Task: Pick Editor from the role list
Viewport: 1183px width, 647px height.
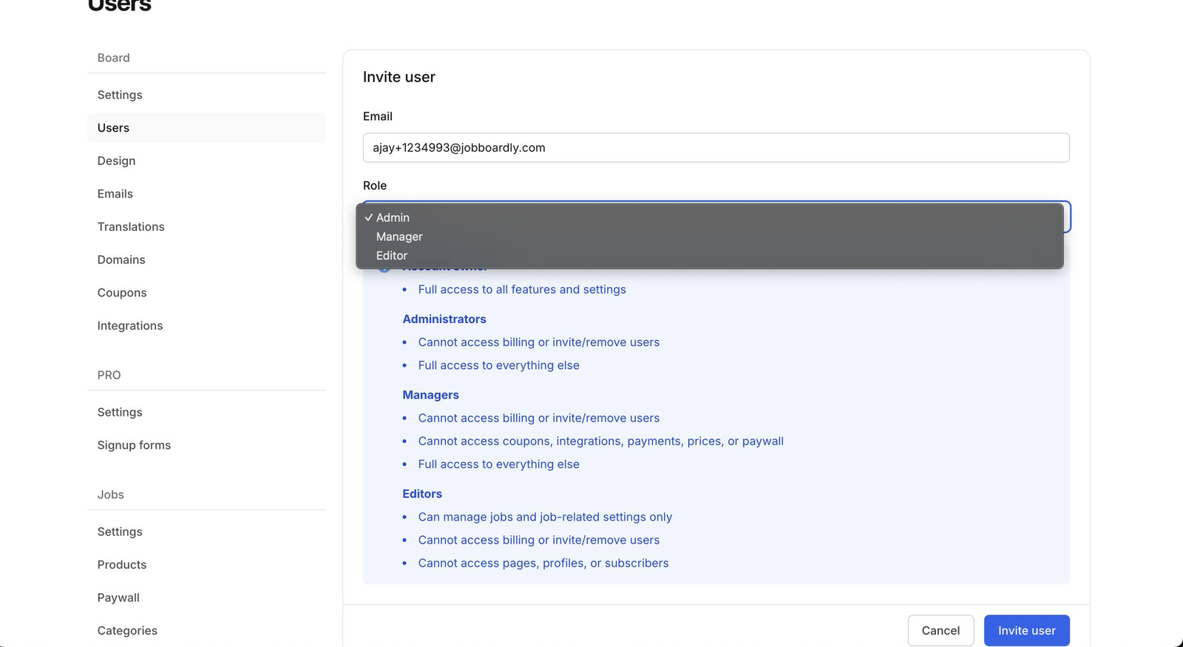Action: point(392,256)
